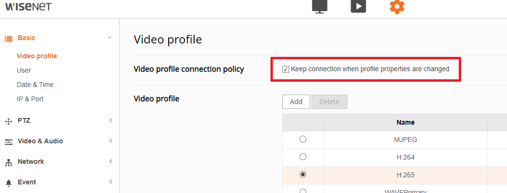The height and width of the screenshot is (193, 507).
Task: Open the playback view icon
Action: (x=358, y=7)
